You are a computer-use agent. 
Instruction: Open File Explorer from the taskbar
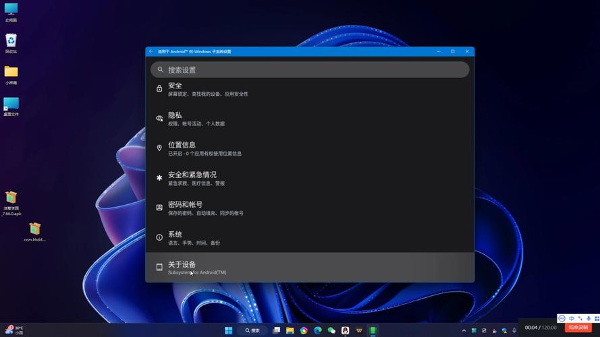(290, 330)
